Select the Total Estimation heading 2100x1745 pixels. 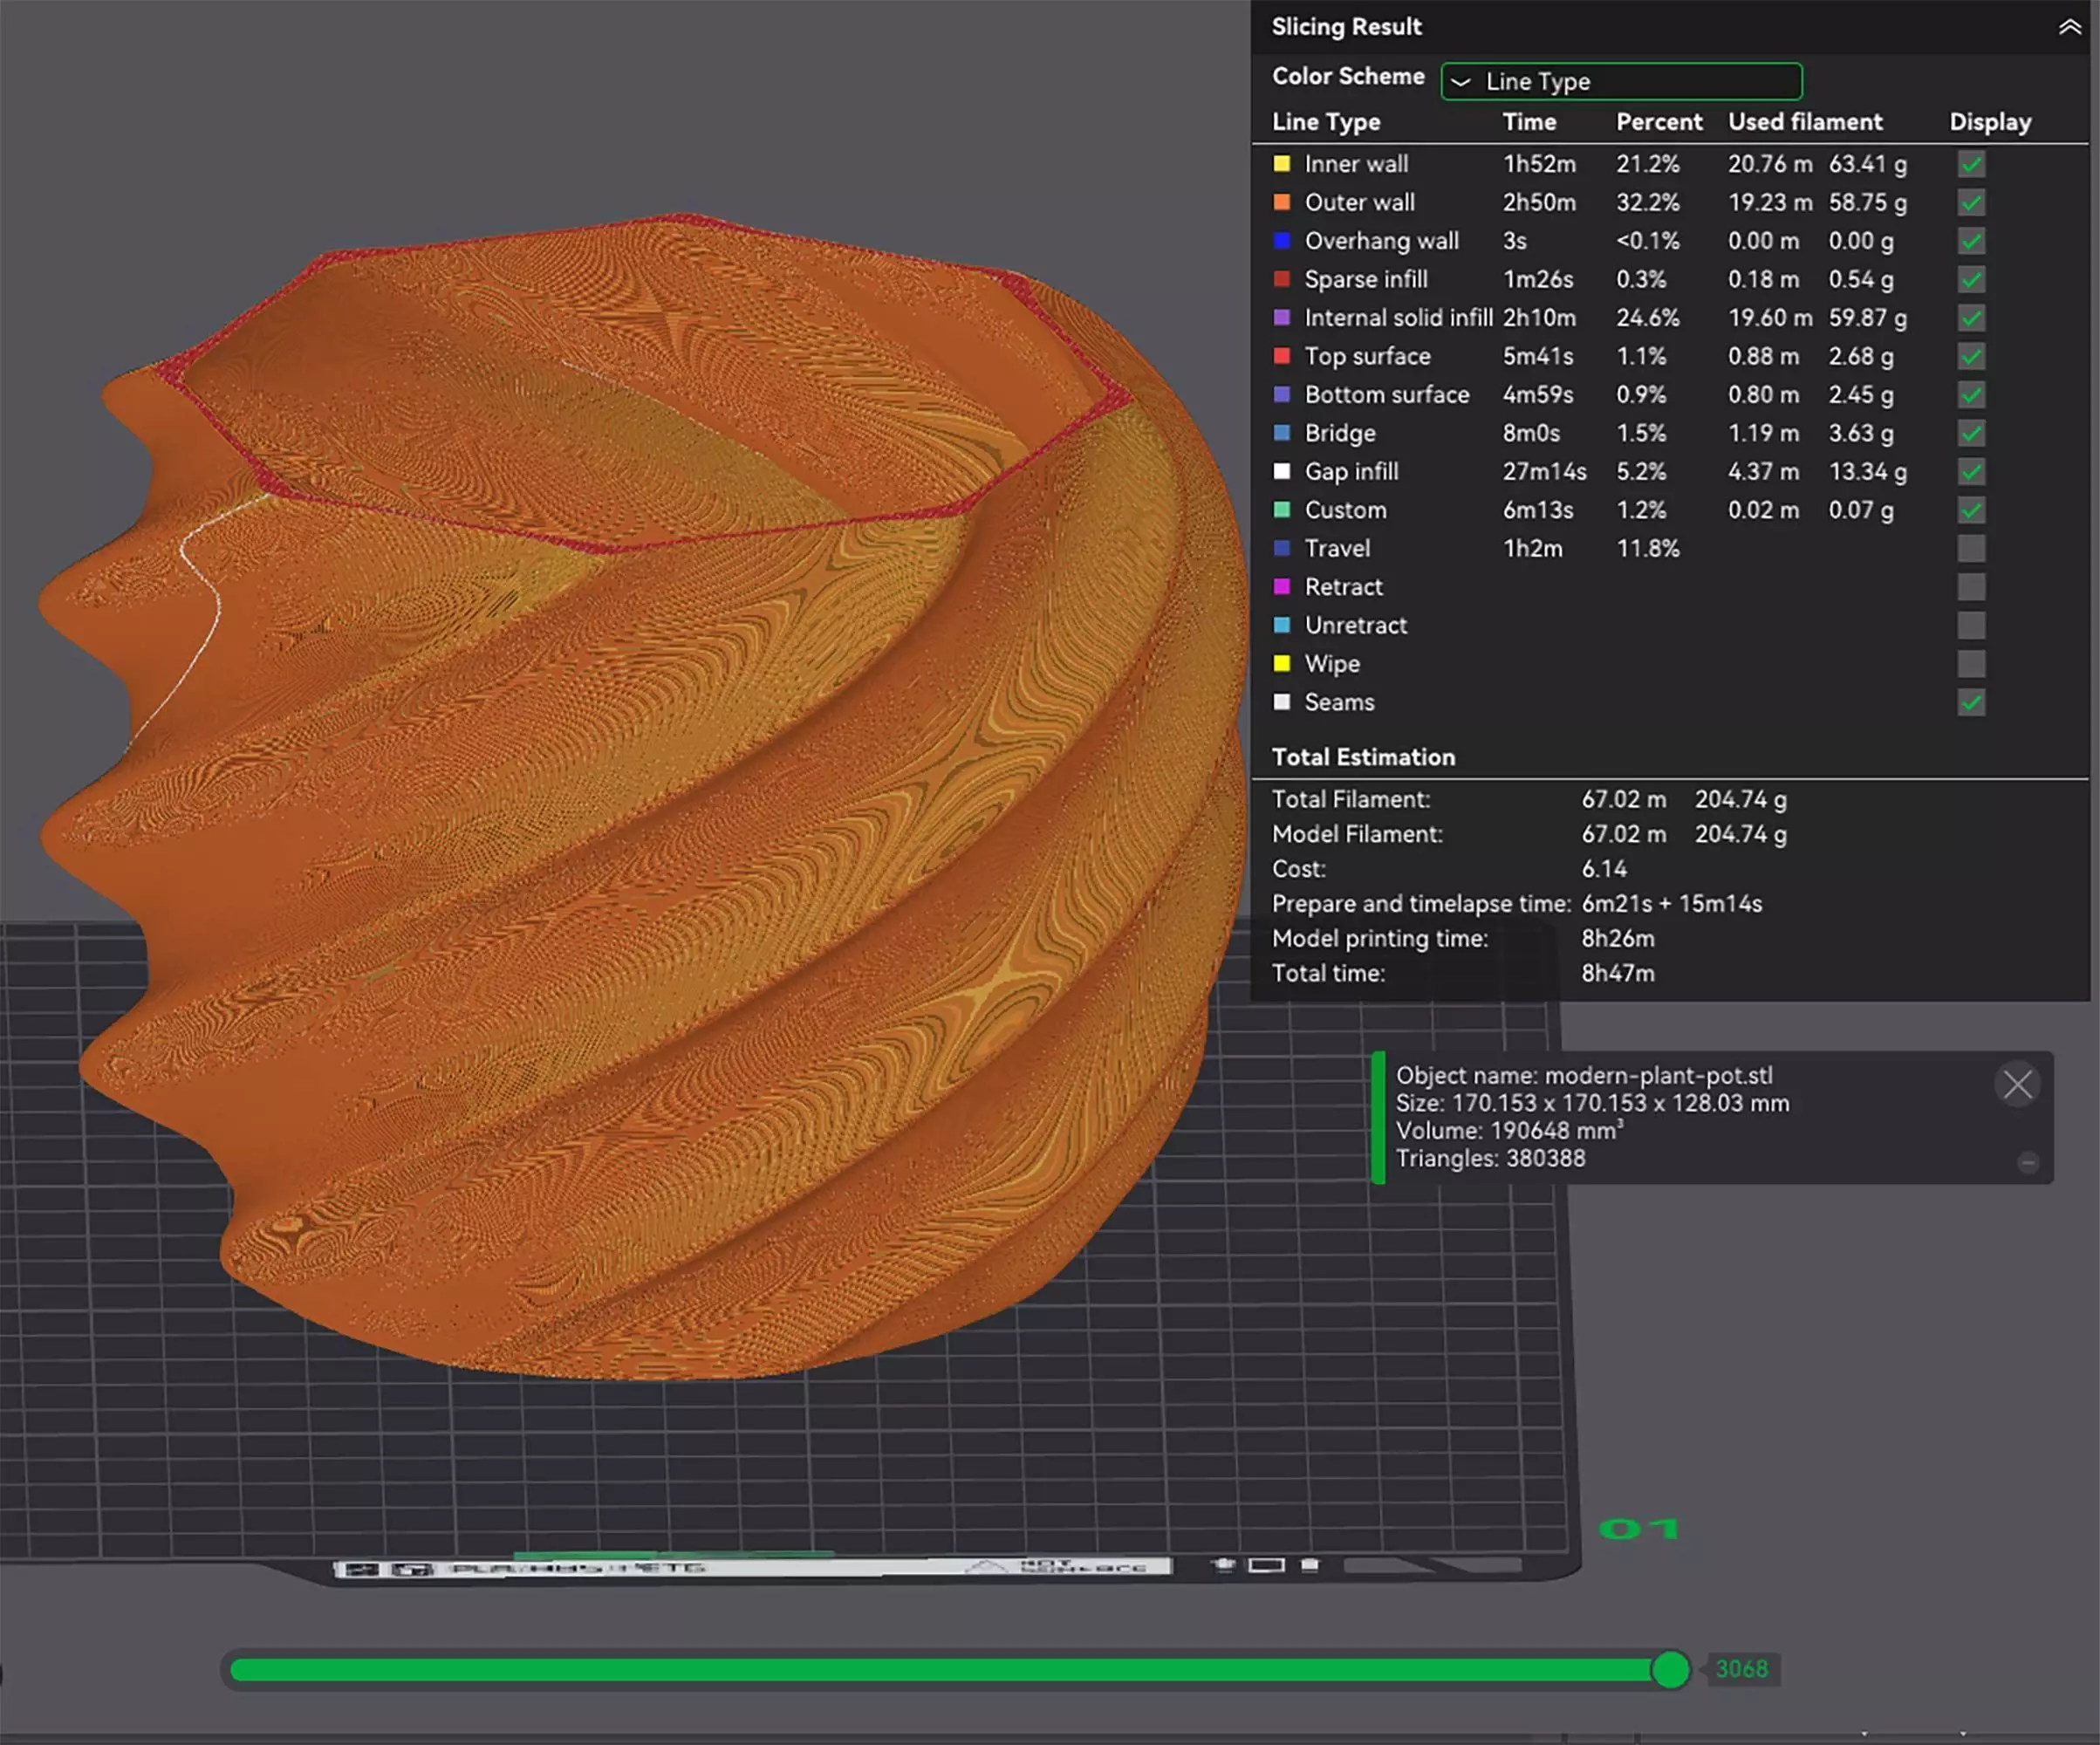point(1363,757)
